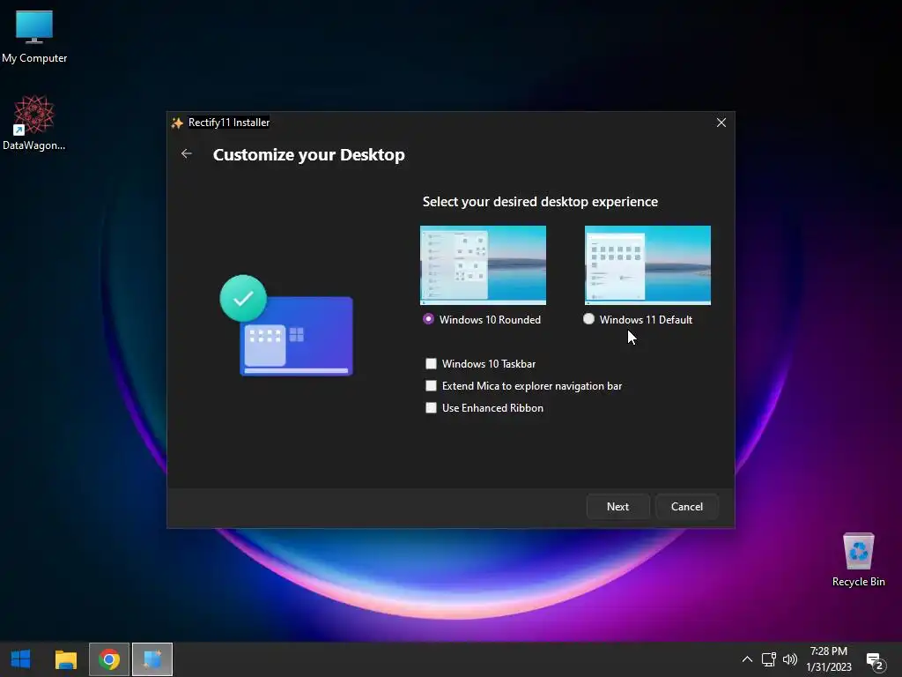Open the clock showing 7:28 PM
The width and height of the screenshot is (902, 677).
pos(829,659)
